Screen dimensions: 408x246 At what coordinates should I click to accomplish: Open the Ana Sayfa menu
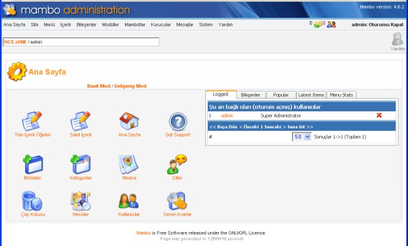14,25
